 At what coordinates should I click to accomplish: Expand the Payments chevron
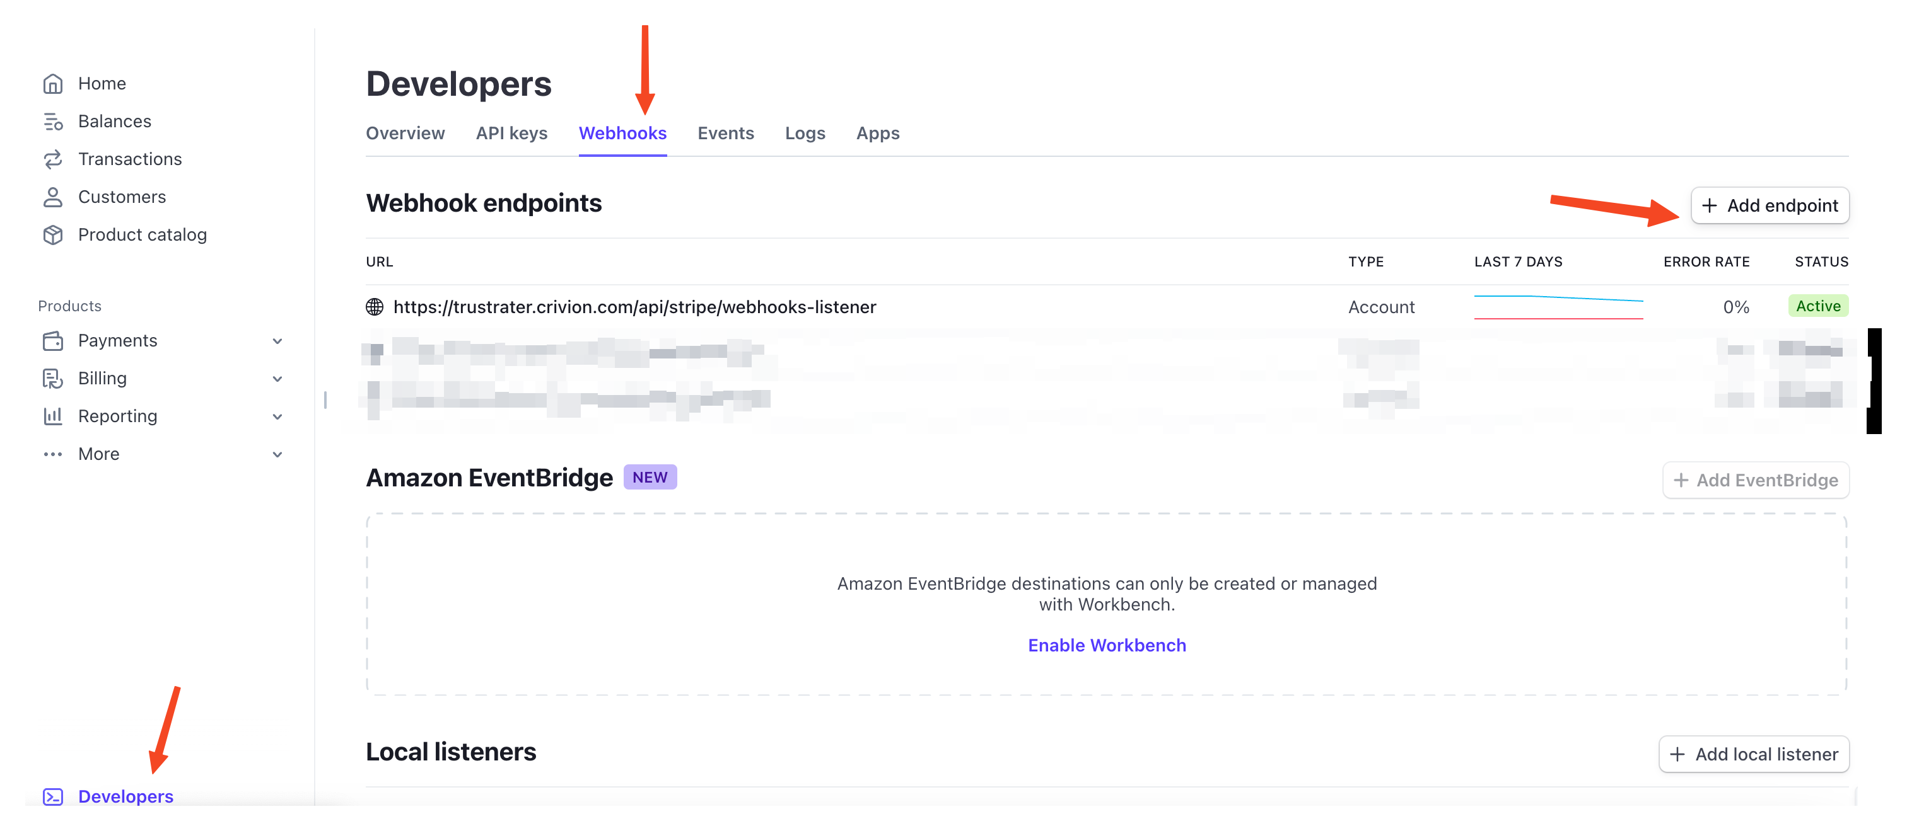point(277,341)
